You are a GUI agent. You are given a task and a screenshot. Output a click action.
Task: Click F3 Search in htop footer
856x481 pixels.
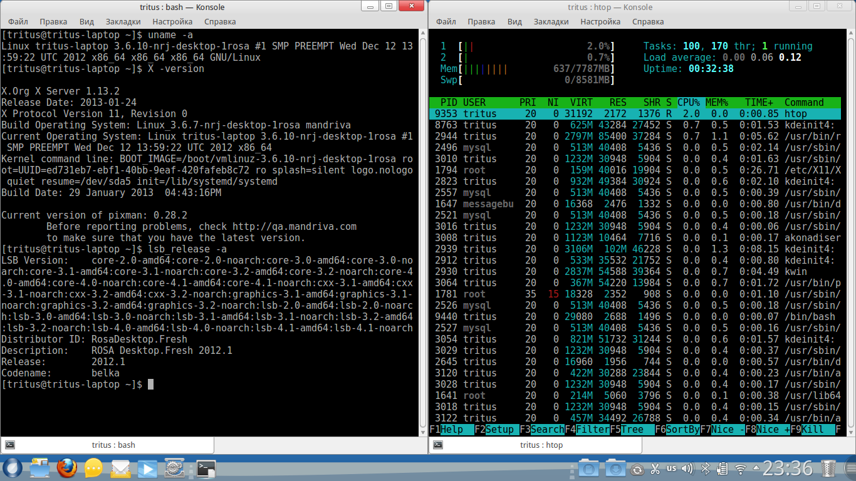(x=542, y=430)
